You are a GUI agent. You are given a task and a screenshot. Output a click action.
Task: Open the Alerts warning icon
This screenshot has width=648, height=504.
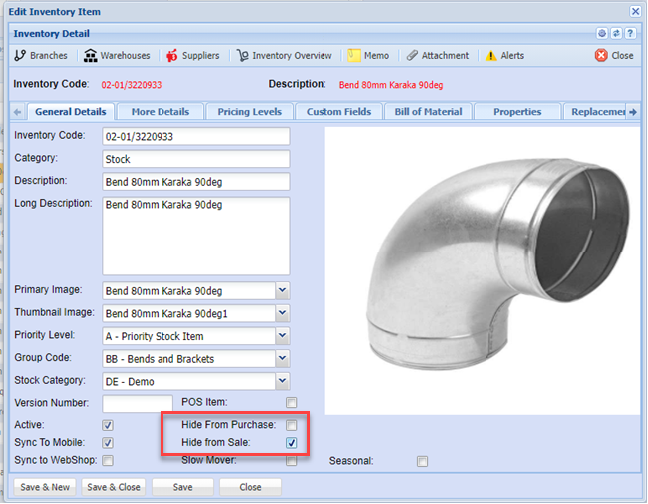(490, 56)
